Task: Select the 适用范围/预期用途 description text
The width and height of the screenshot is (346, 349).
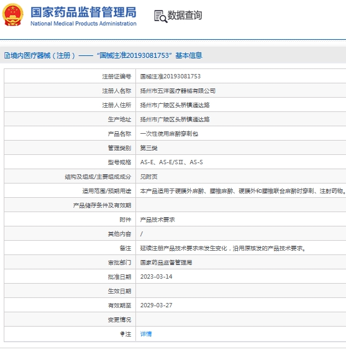Action: tap(243, 191)
